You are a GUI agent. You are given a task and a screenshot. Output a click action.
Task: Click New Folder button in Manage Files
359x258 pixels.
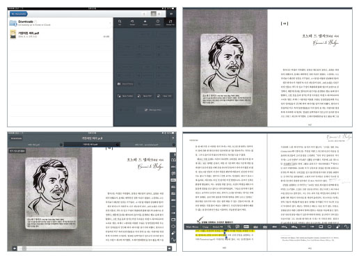point(125,96)
